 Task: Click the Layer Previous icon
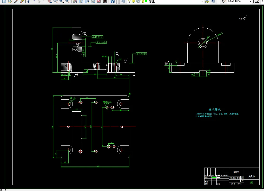pos(213,1)
